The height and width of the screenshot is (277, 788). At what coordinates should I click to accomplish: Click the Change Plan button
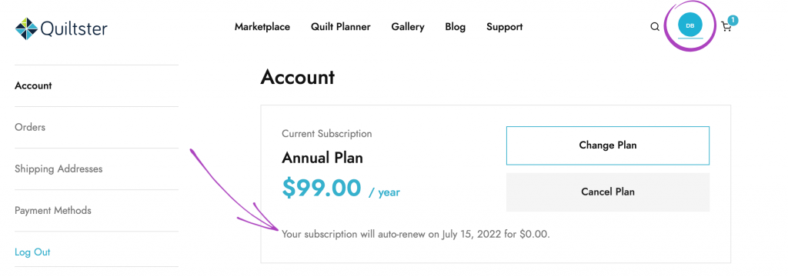coord(608,145)
